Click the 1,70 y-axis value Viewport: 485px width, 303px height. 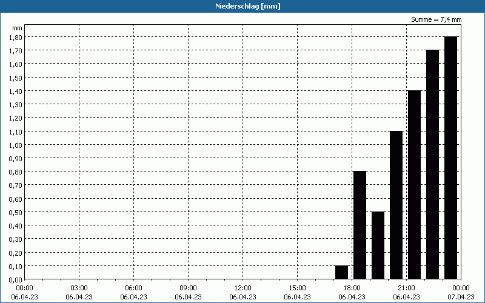[x=16, y=50]
